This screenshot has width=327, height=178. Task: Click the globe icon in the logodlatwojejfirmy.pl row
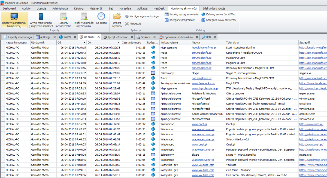pyautogui.click(x=153, y=47)
